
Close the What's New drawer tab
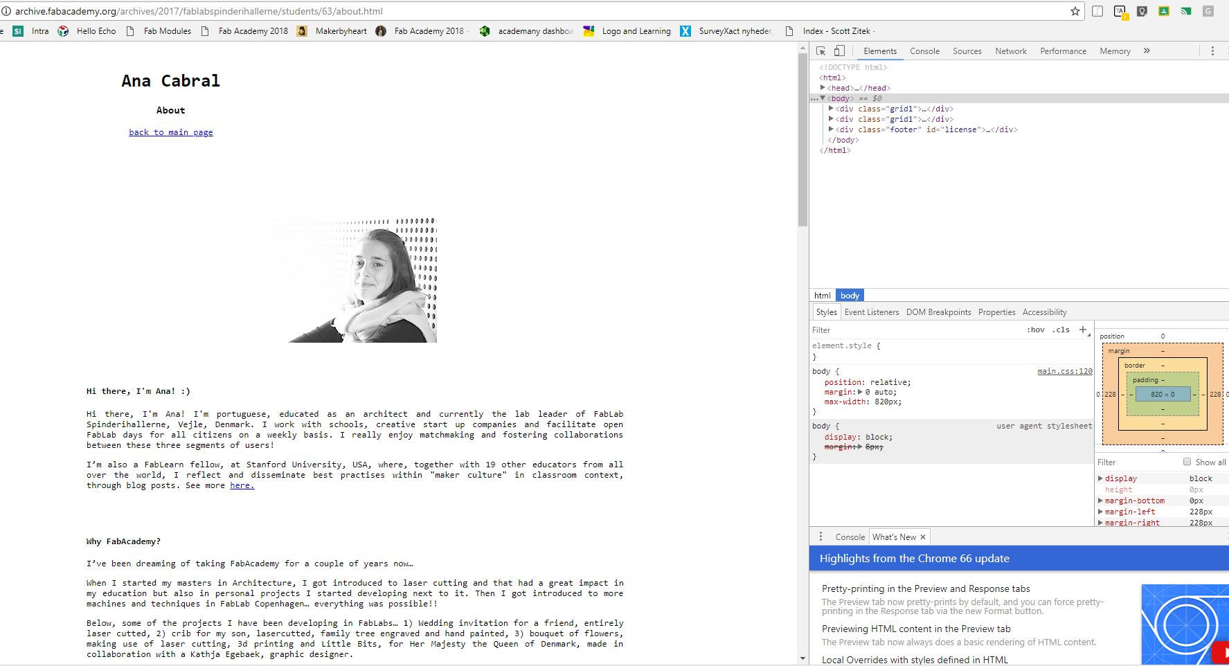[923, 537]
